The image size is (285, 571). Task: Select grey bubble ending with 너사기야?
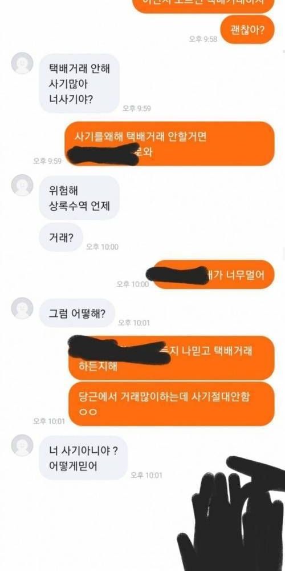(x=79, y=83)
